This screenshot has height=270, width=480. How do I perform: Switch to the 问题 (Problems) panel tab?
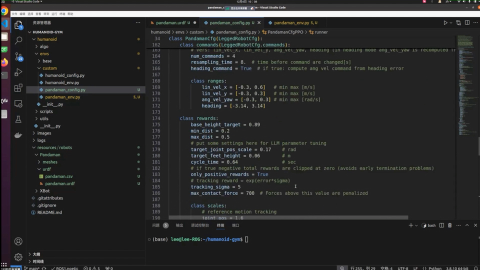click(156, 225)
